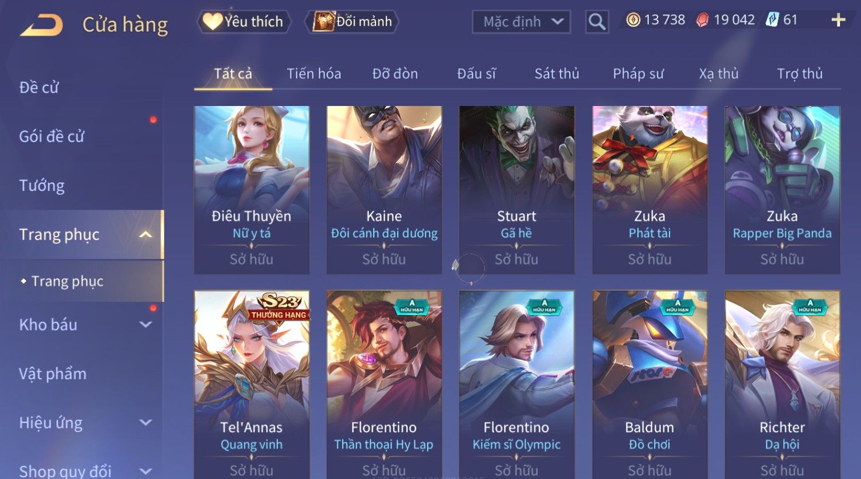The width and height of the screenshot is (861, 479).
Task: Expand the Hiệu ứng sidebar section
Action: (x=146, y=423)
